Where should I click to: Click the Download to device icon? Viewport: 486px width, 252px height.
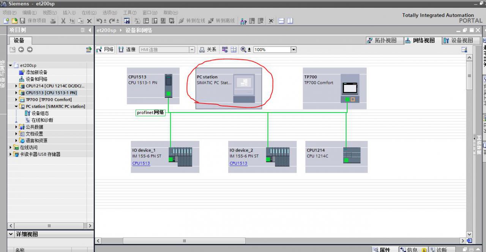click(x=146, y=21)
